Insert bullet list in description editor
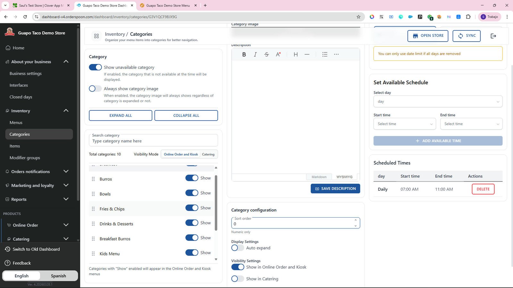The height and width of the screenshot is (288, 513). tap(325, 54)
